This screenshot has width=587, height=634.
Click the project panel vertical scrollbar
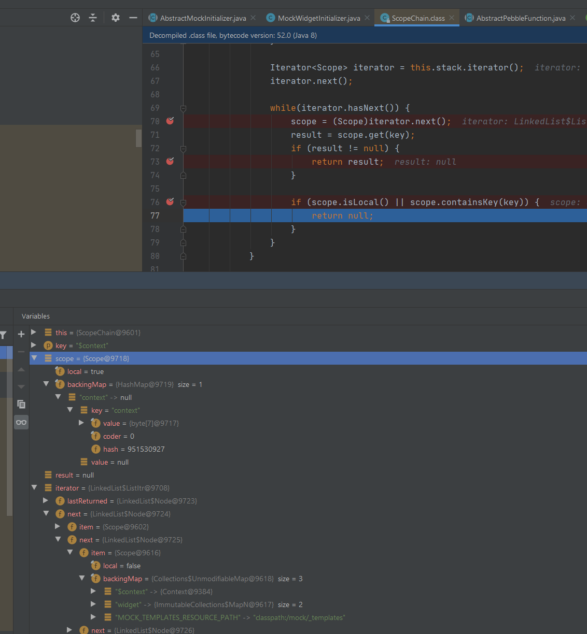click(138, 138)
